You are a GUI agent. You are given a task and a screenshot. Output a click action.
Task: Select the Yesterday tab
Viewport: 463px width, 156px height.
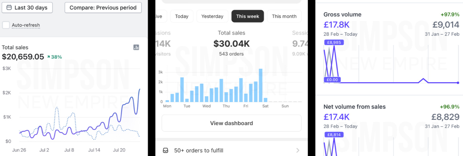pyautogui.click(x=212, y=16)
